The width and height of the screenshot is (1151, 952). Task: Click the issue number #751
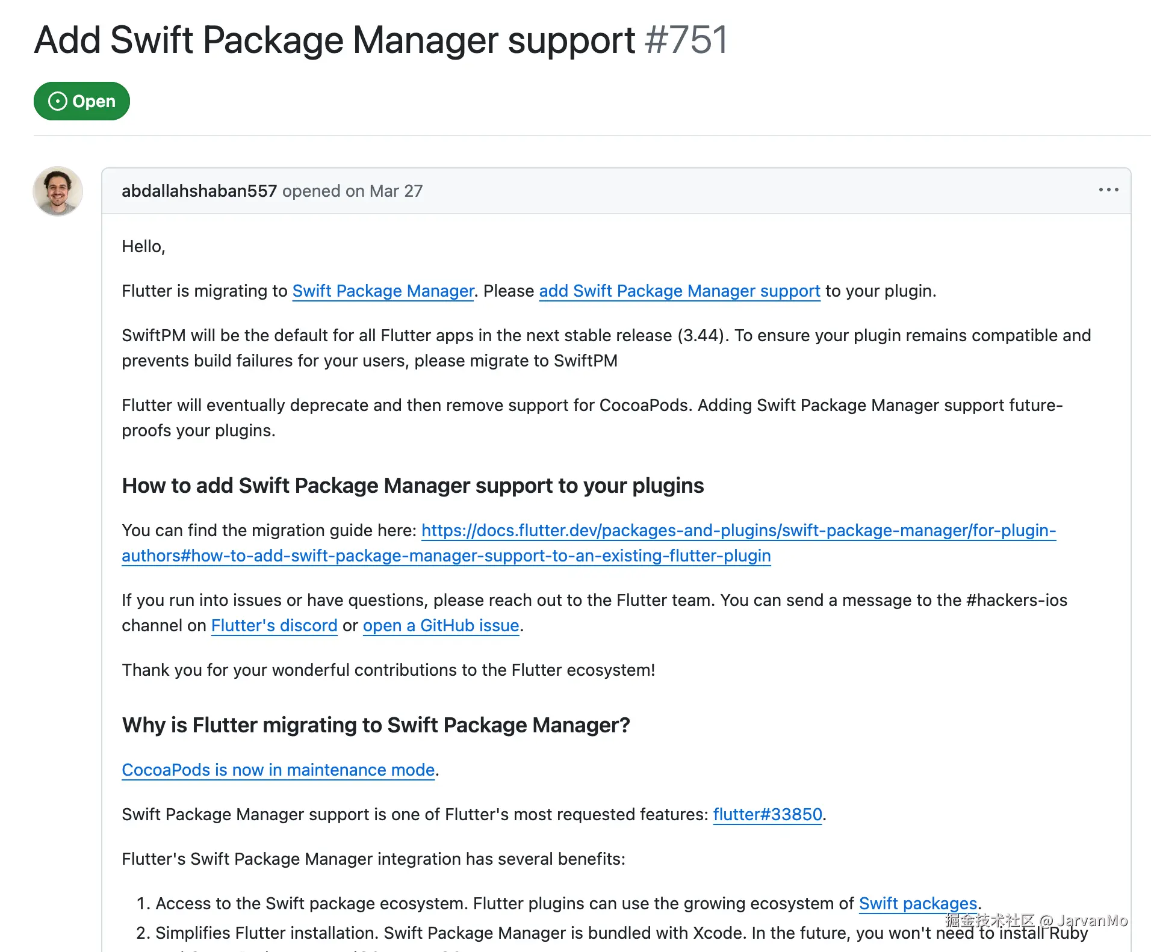click(x=686, y=40)
